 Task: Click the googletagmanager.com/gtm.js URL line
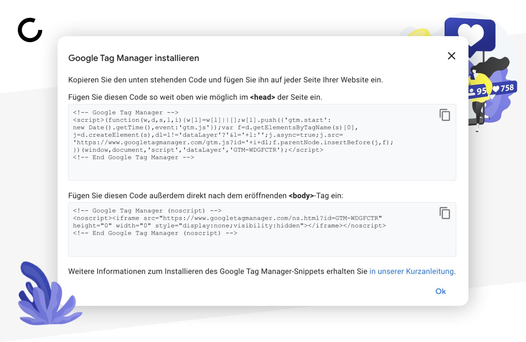coord(233,143)
